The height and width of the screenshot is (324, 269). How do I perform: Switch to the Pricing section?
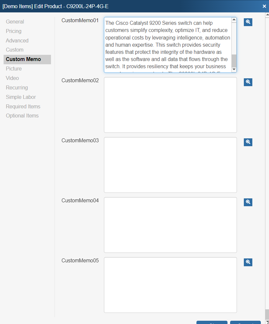14,31
